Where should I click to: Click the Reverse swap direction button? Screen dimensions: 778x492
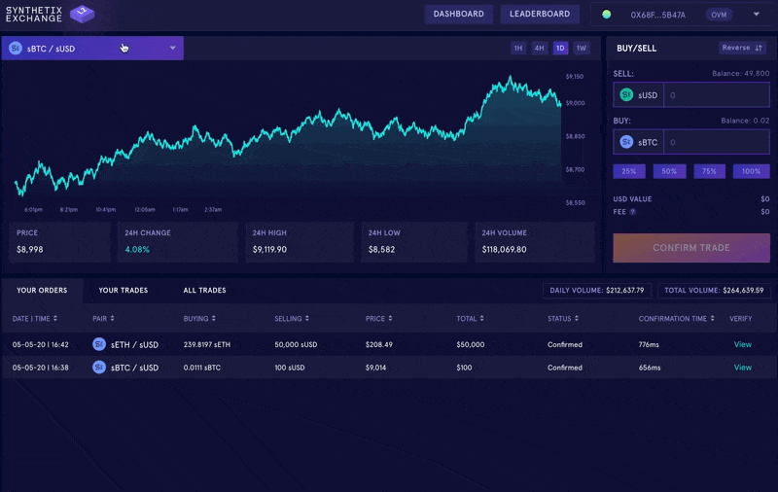tap(742, 48)
